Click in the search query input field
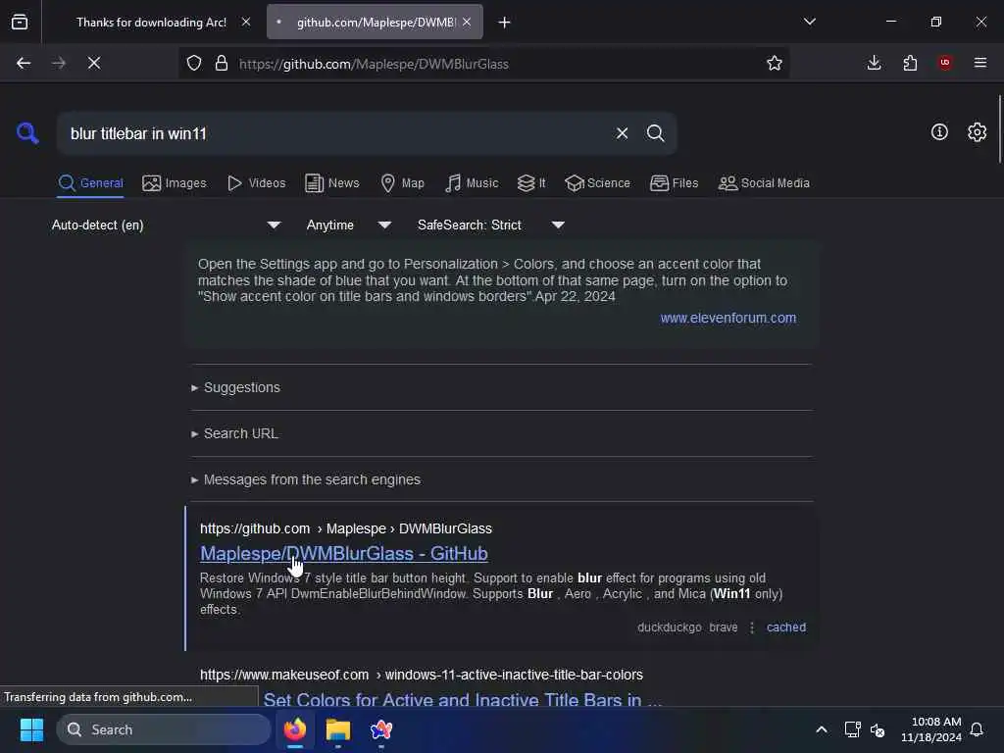1004x753 pixels. tap(336, 133)
